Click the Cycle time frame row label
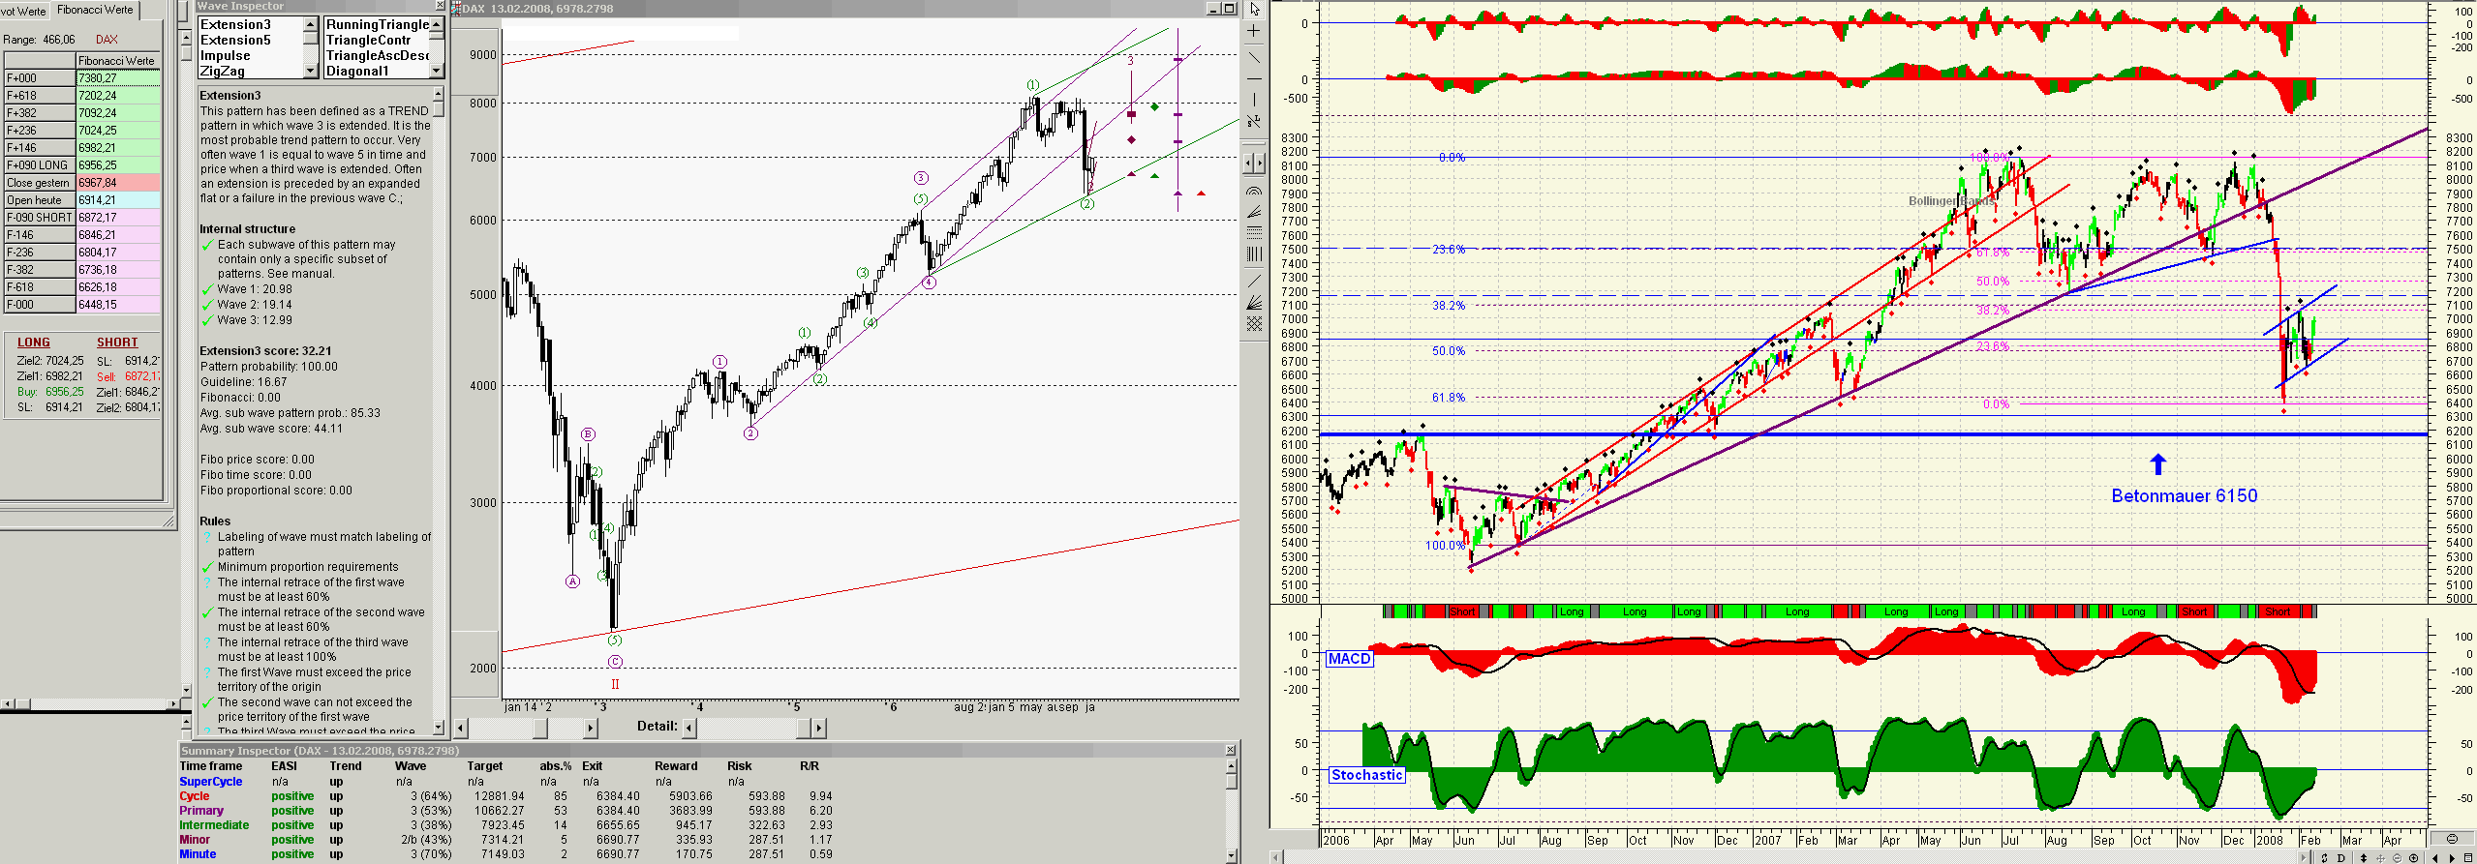This screenshot has width=2477, height=864. pyautogui.click(x=194, y=796)
